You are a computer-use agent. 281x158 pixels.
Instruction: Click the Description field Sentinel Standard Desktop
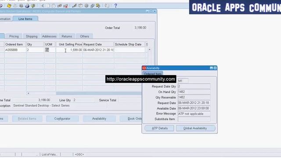coord(60,105)
